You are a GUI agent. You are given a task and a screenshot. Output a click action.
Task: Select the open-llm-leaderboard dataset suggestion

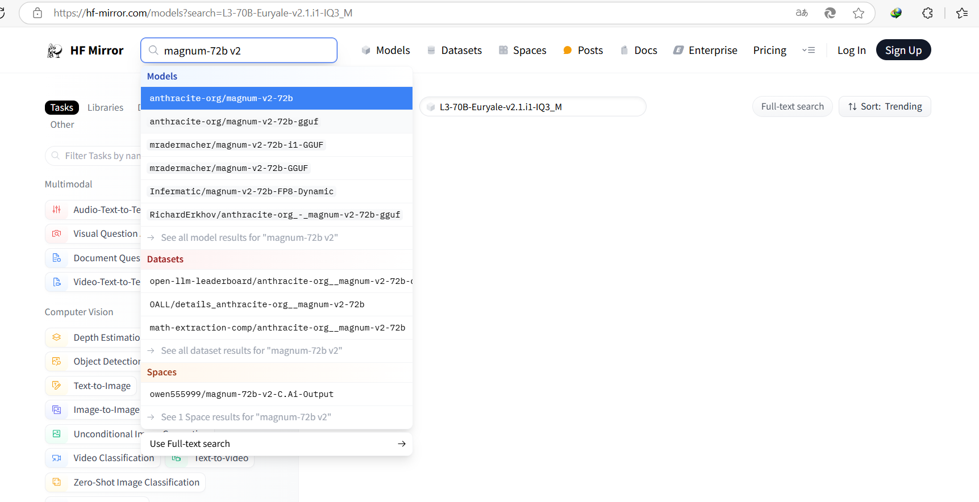pyautogui.click(x=277, y=281)
